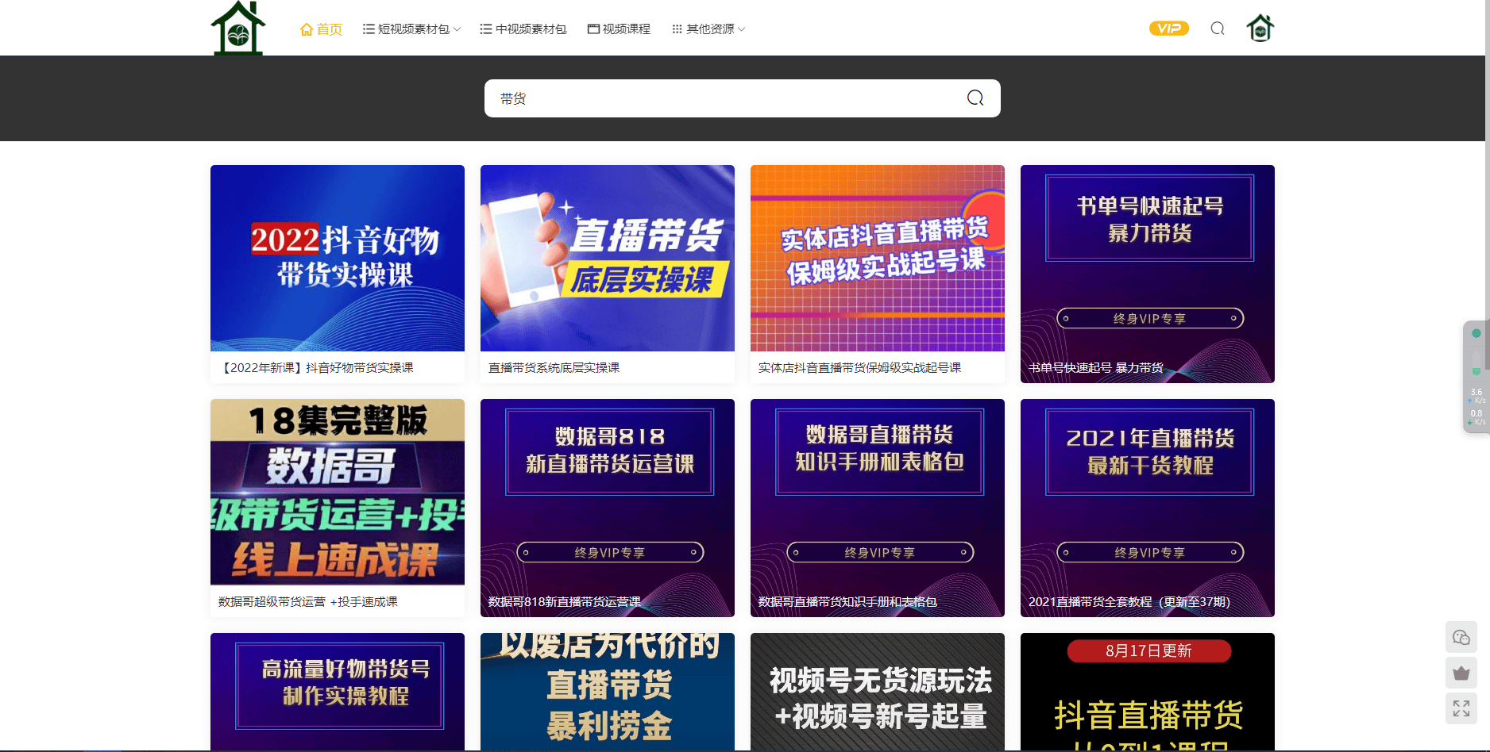Click the user avatar house icon
Screen dimensions: 1490x752
click(1260, 29)
